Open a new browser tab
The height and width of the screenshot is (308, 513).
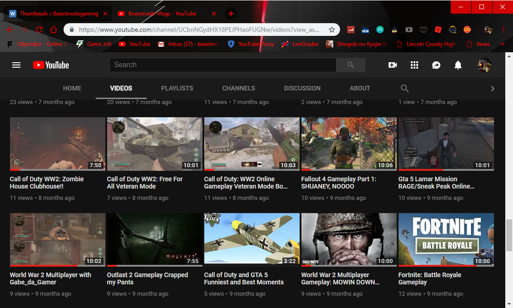[231, 14]
